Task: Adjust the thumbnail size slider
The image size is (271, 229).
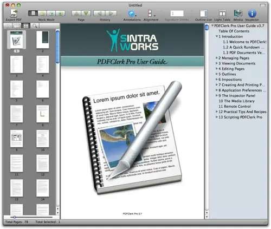Action: click(x=15, y=217)
